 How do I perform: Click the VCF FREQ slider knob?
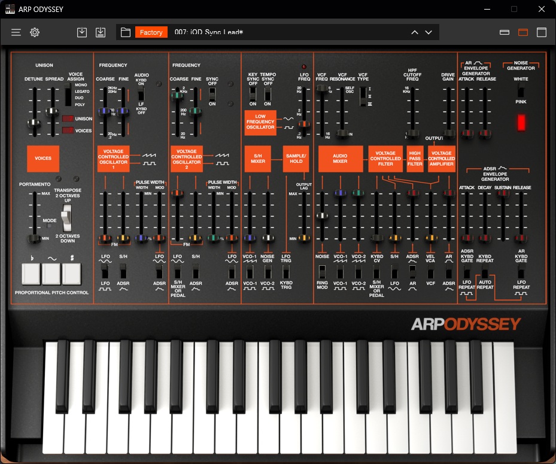pos(322,88)
